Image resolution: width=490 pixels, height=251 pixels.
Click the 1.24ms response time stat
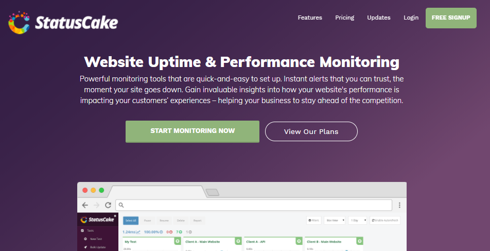pyautogui.click(x=131, y=232)
